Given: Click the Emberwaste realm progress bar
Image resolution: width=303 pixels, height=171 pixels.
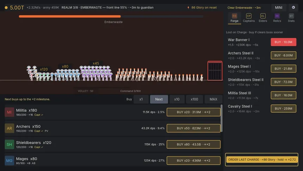Looking at the screenshot, I should 111,17.
